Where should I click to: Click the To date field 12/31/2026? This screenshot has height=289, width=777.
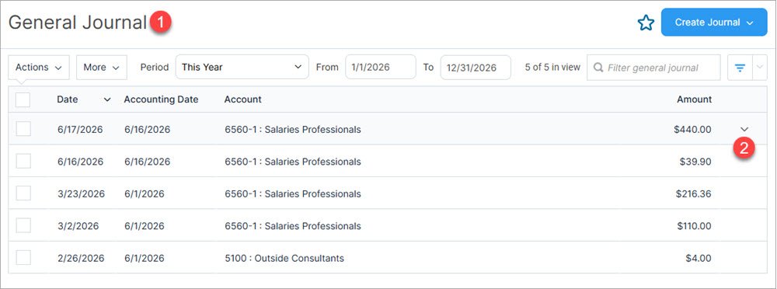476,67
